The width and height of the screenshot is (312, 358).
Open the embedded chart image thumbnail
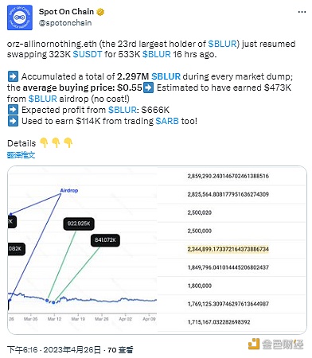pos(157,250)
